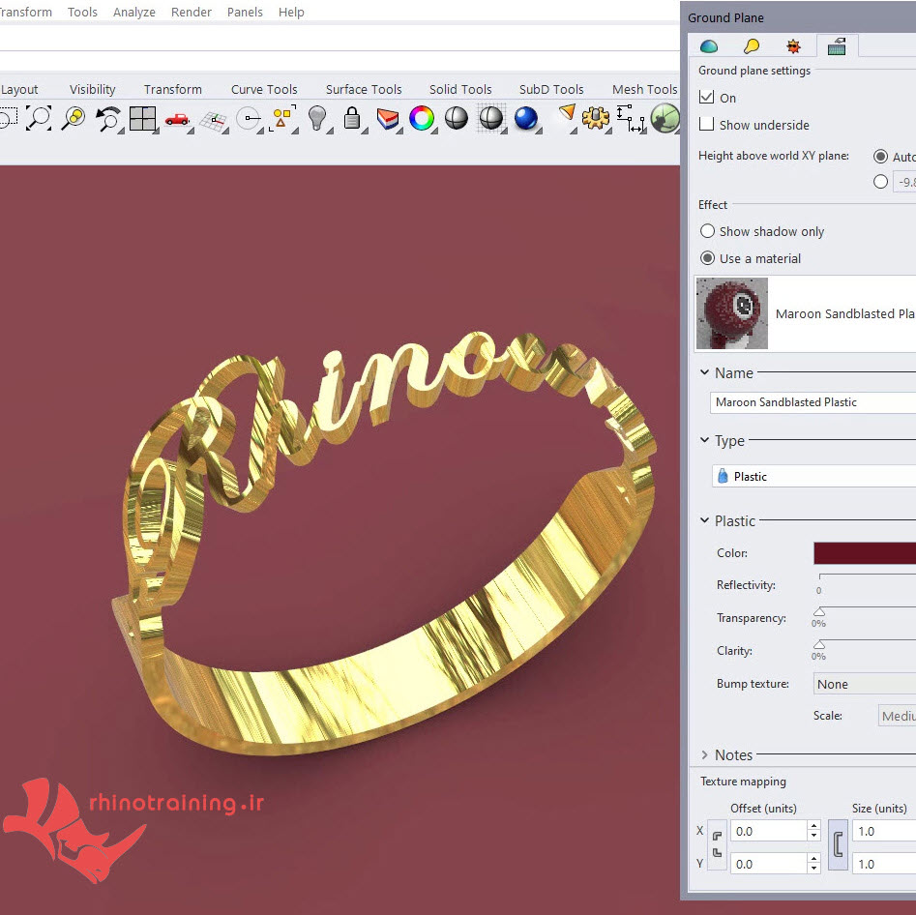The image size is (916, 915).
Task: Open the Surface Tools toolbar tab
Action: (x=363, y=89)
